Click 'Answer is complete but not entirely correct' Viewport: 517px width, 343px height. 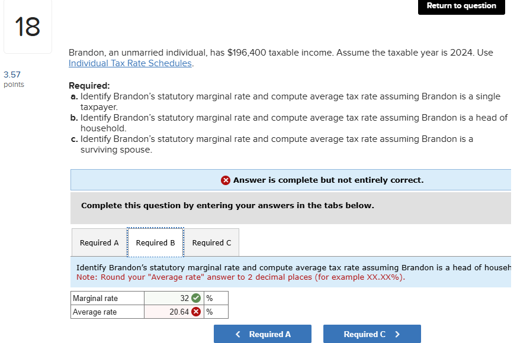coord(329,180)
